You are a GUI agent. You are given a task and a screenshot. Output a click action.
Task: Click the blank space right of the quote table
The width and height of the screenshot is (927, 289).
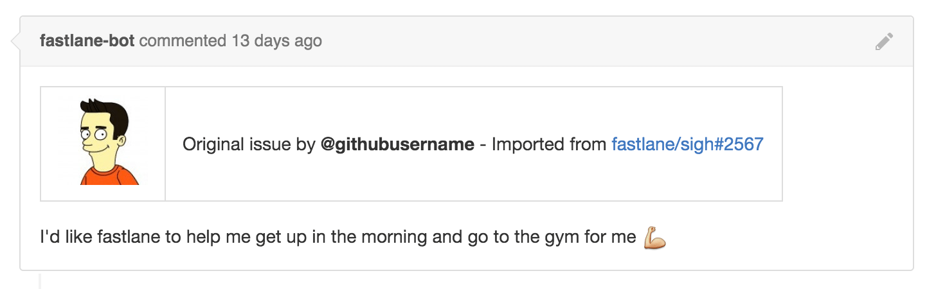point(847,144)
